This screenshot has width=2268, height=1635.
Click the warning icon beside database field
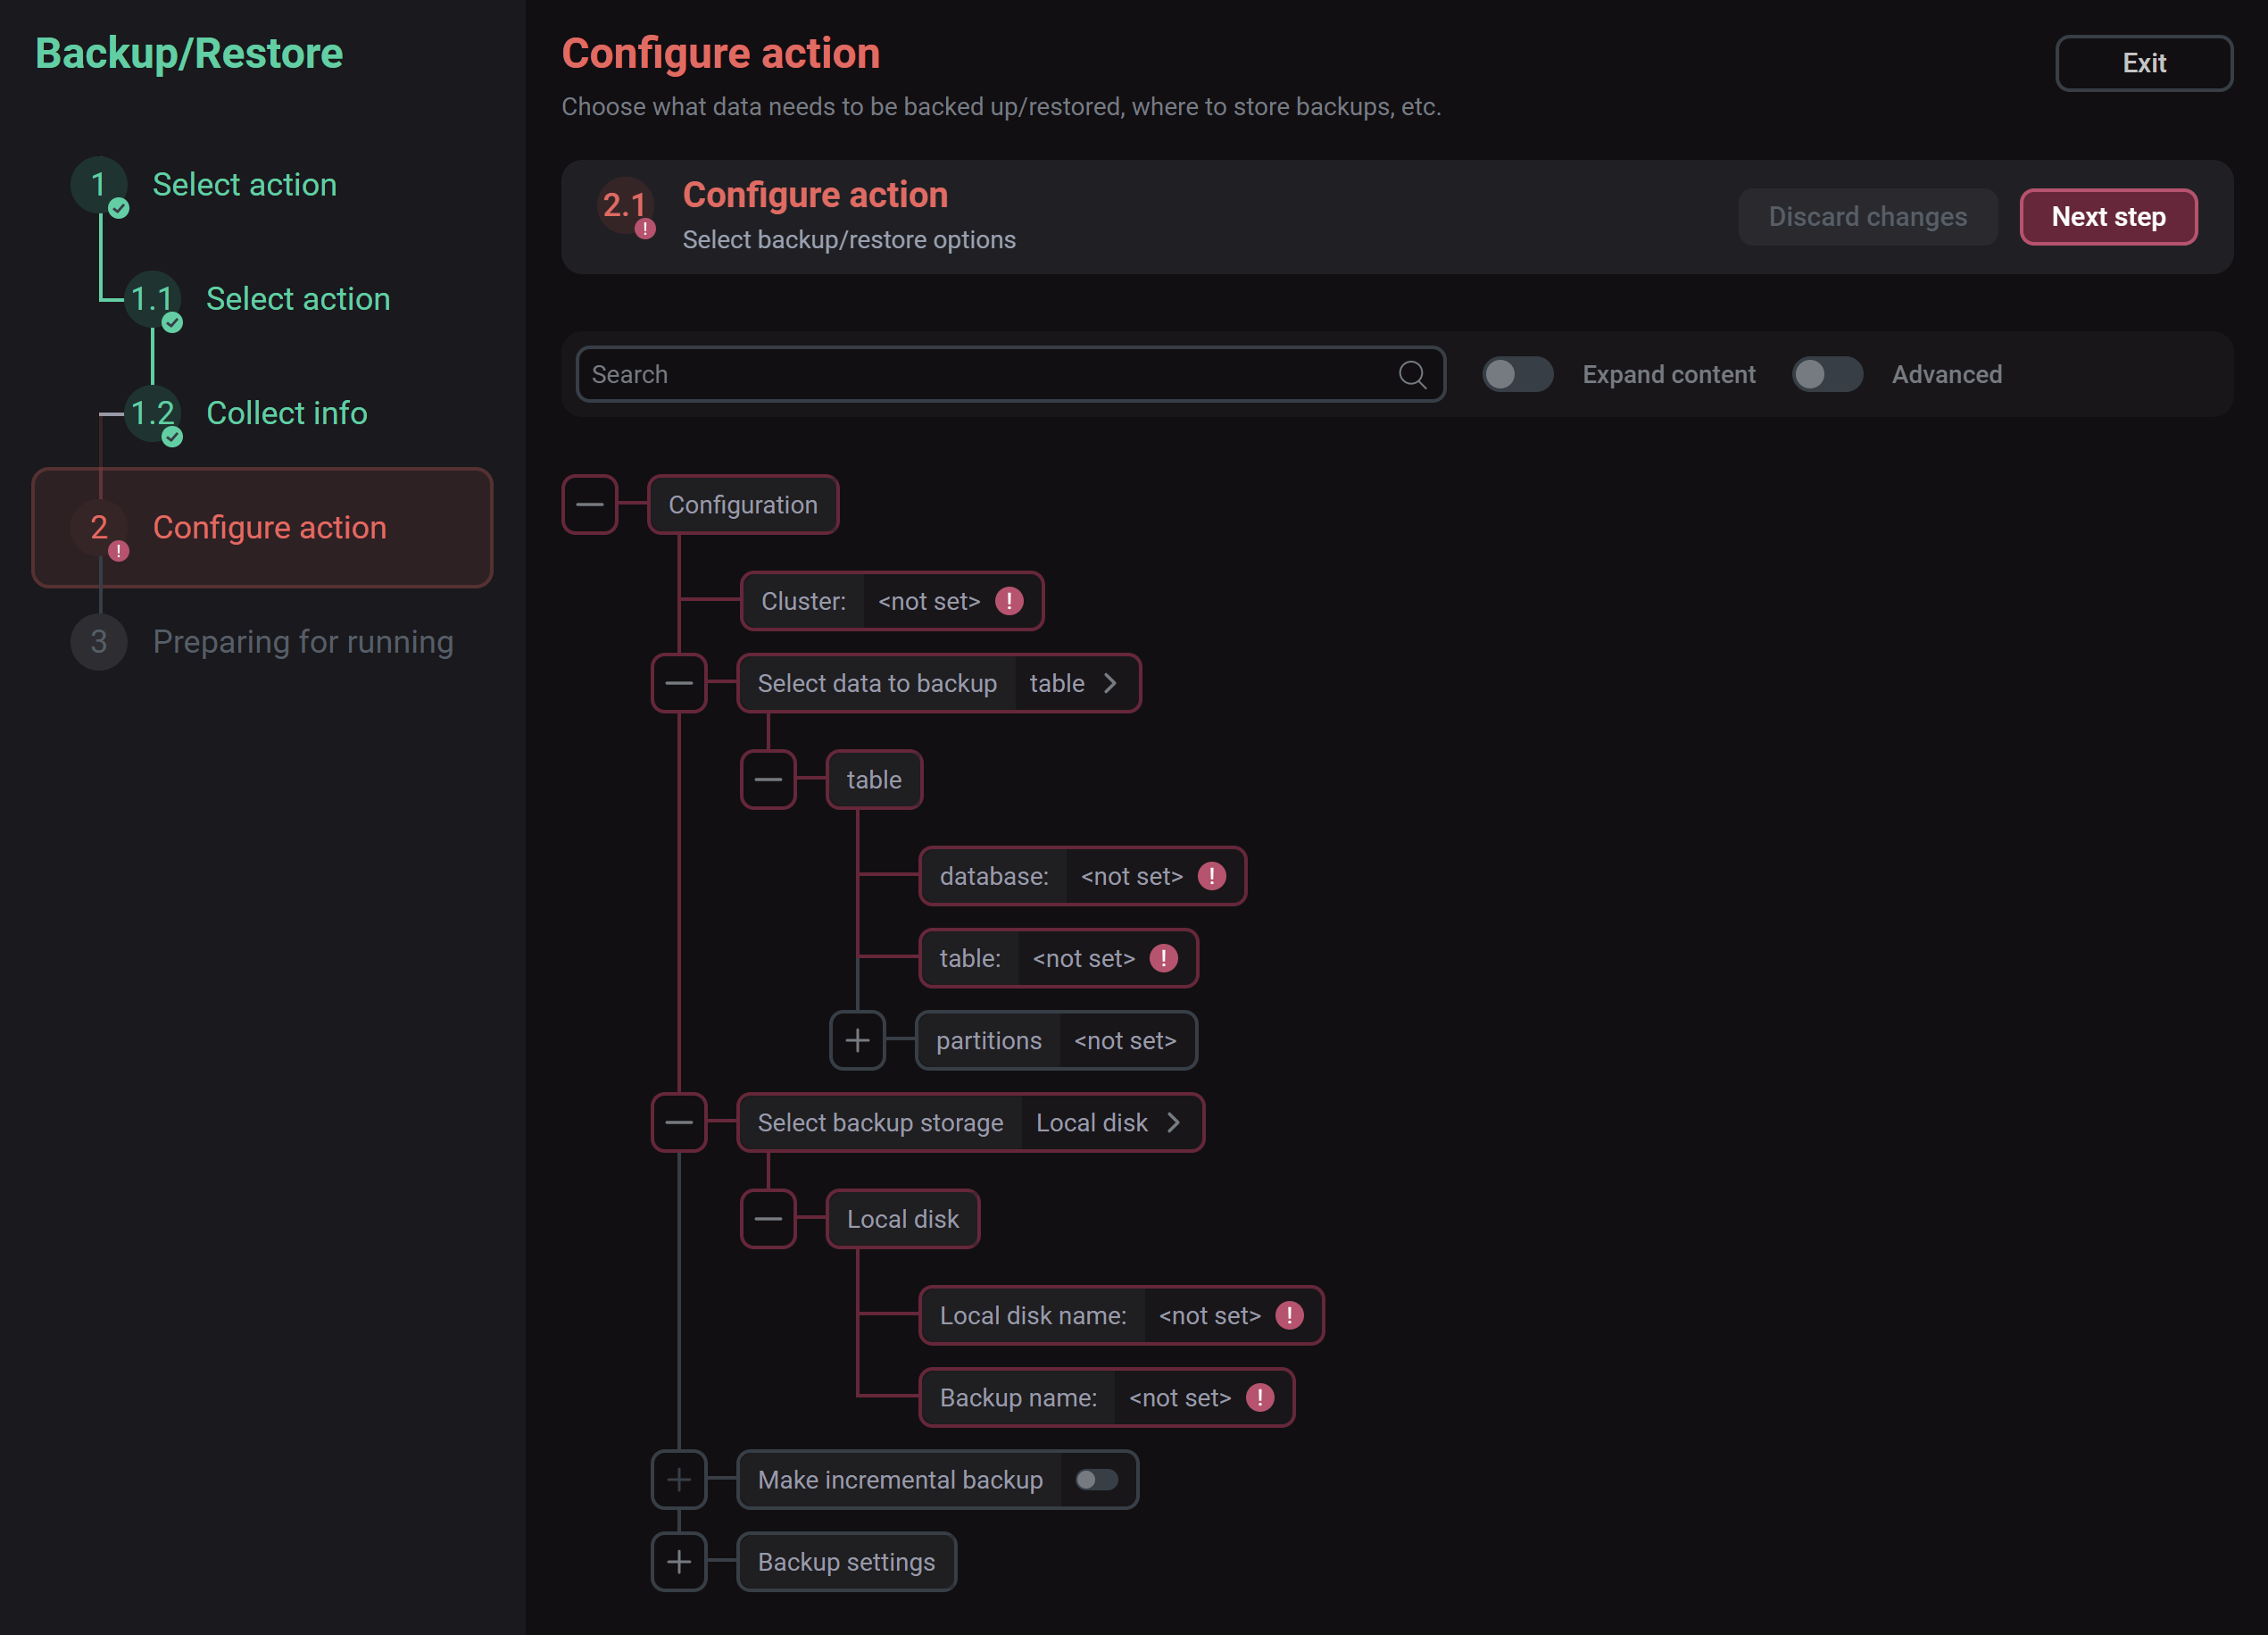1212,877
